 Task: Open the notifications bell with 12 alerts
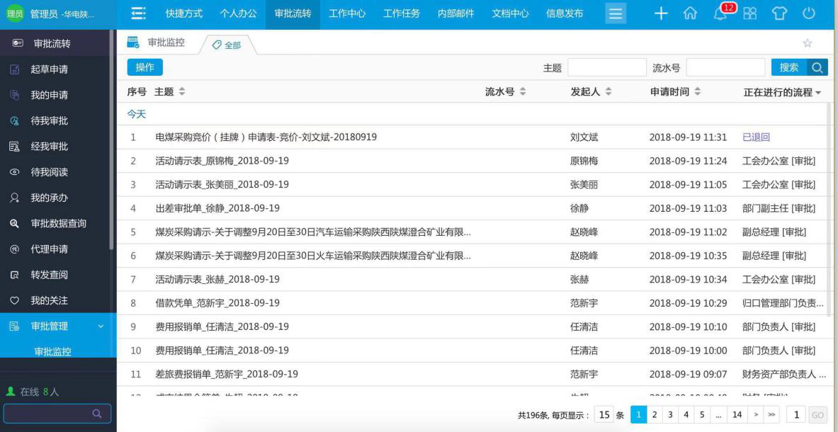click(720, 11)
